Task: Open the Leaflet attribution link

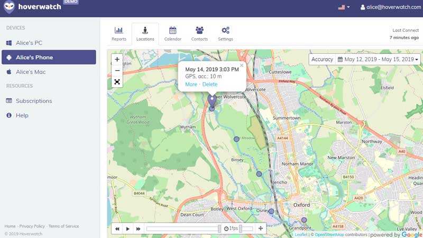Action: 301,235
